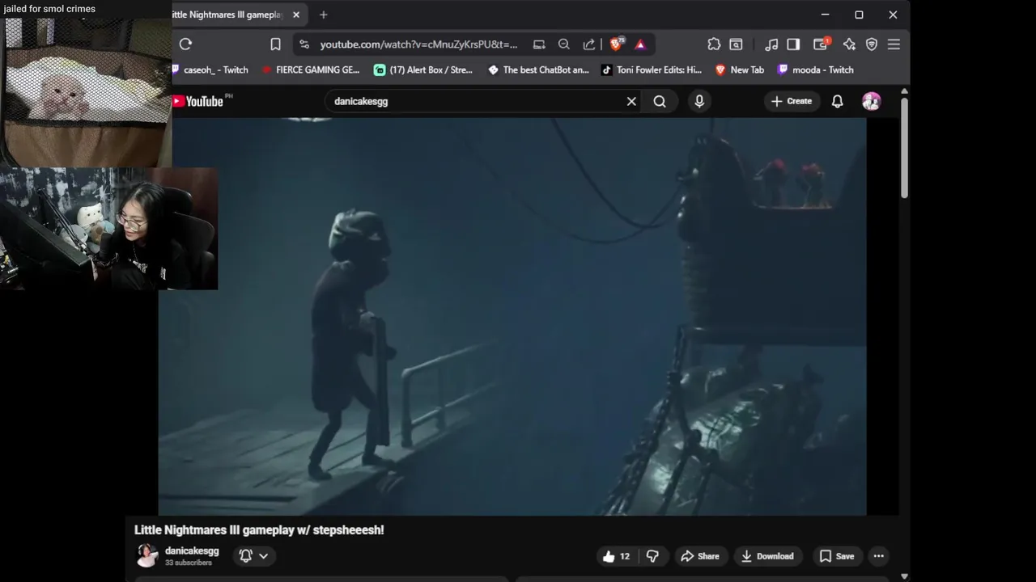1036x582 pixels.
Task: Click the zoom magnifier icon in address bar
Action: point(564,44)
